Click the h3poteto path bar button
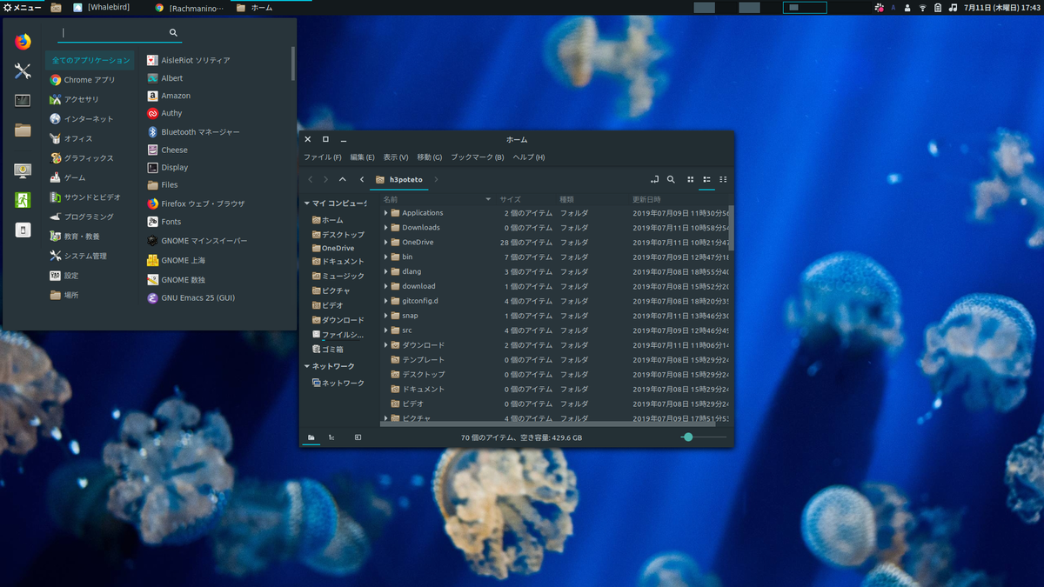1044x587 pixels. point(399,180)
